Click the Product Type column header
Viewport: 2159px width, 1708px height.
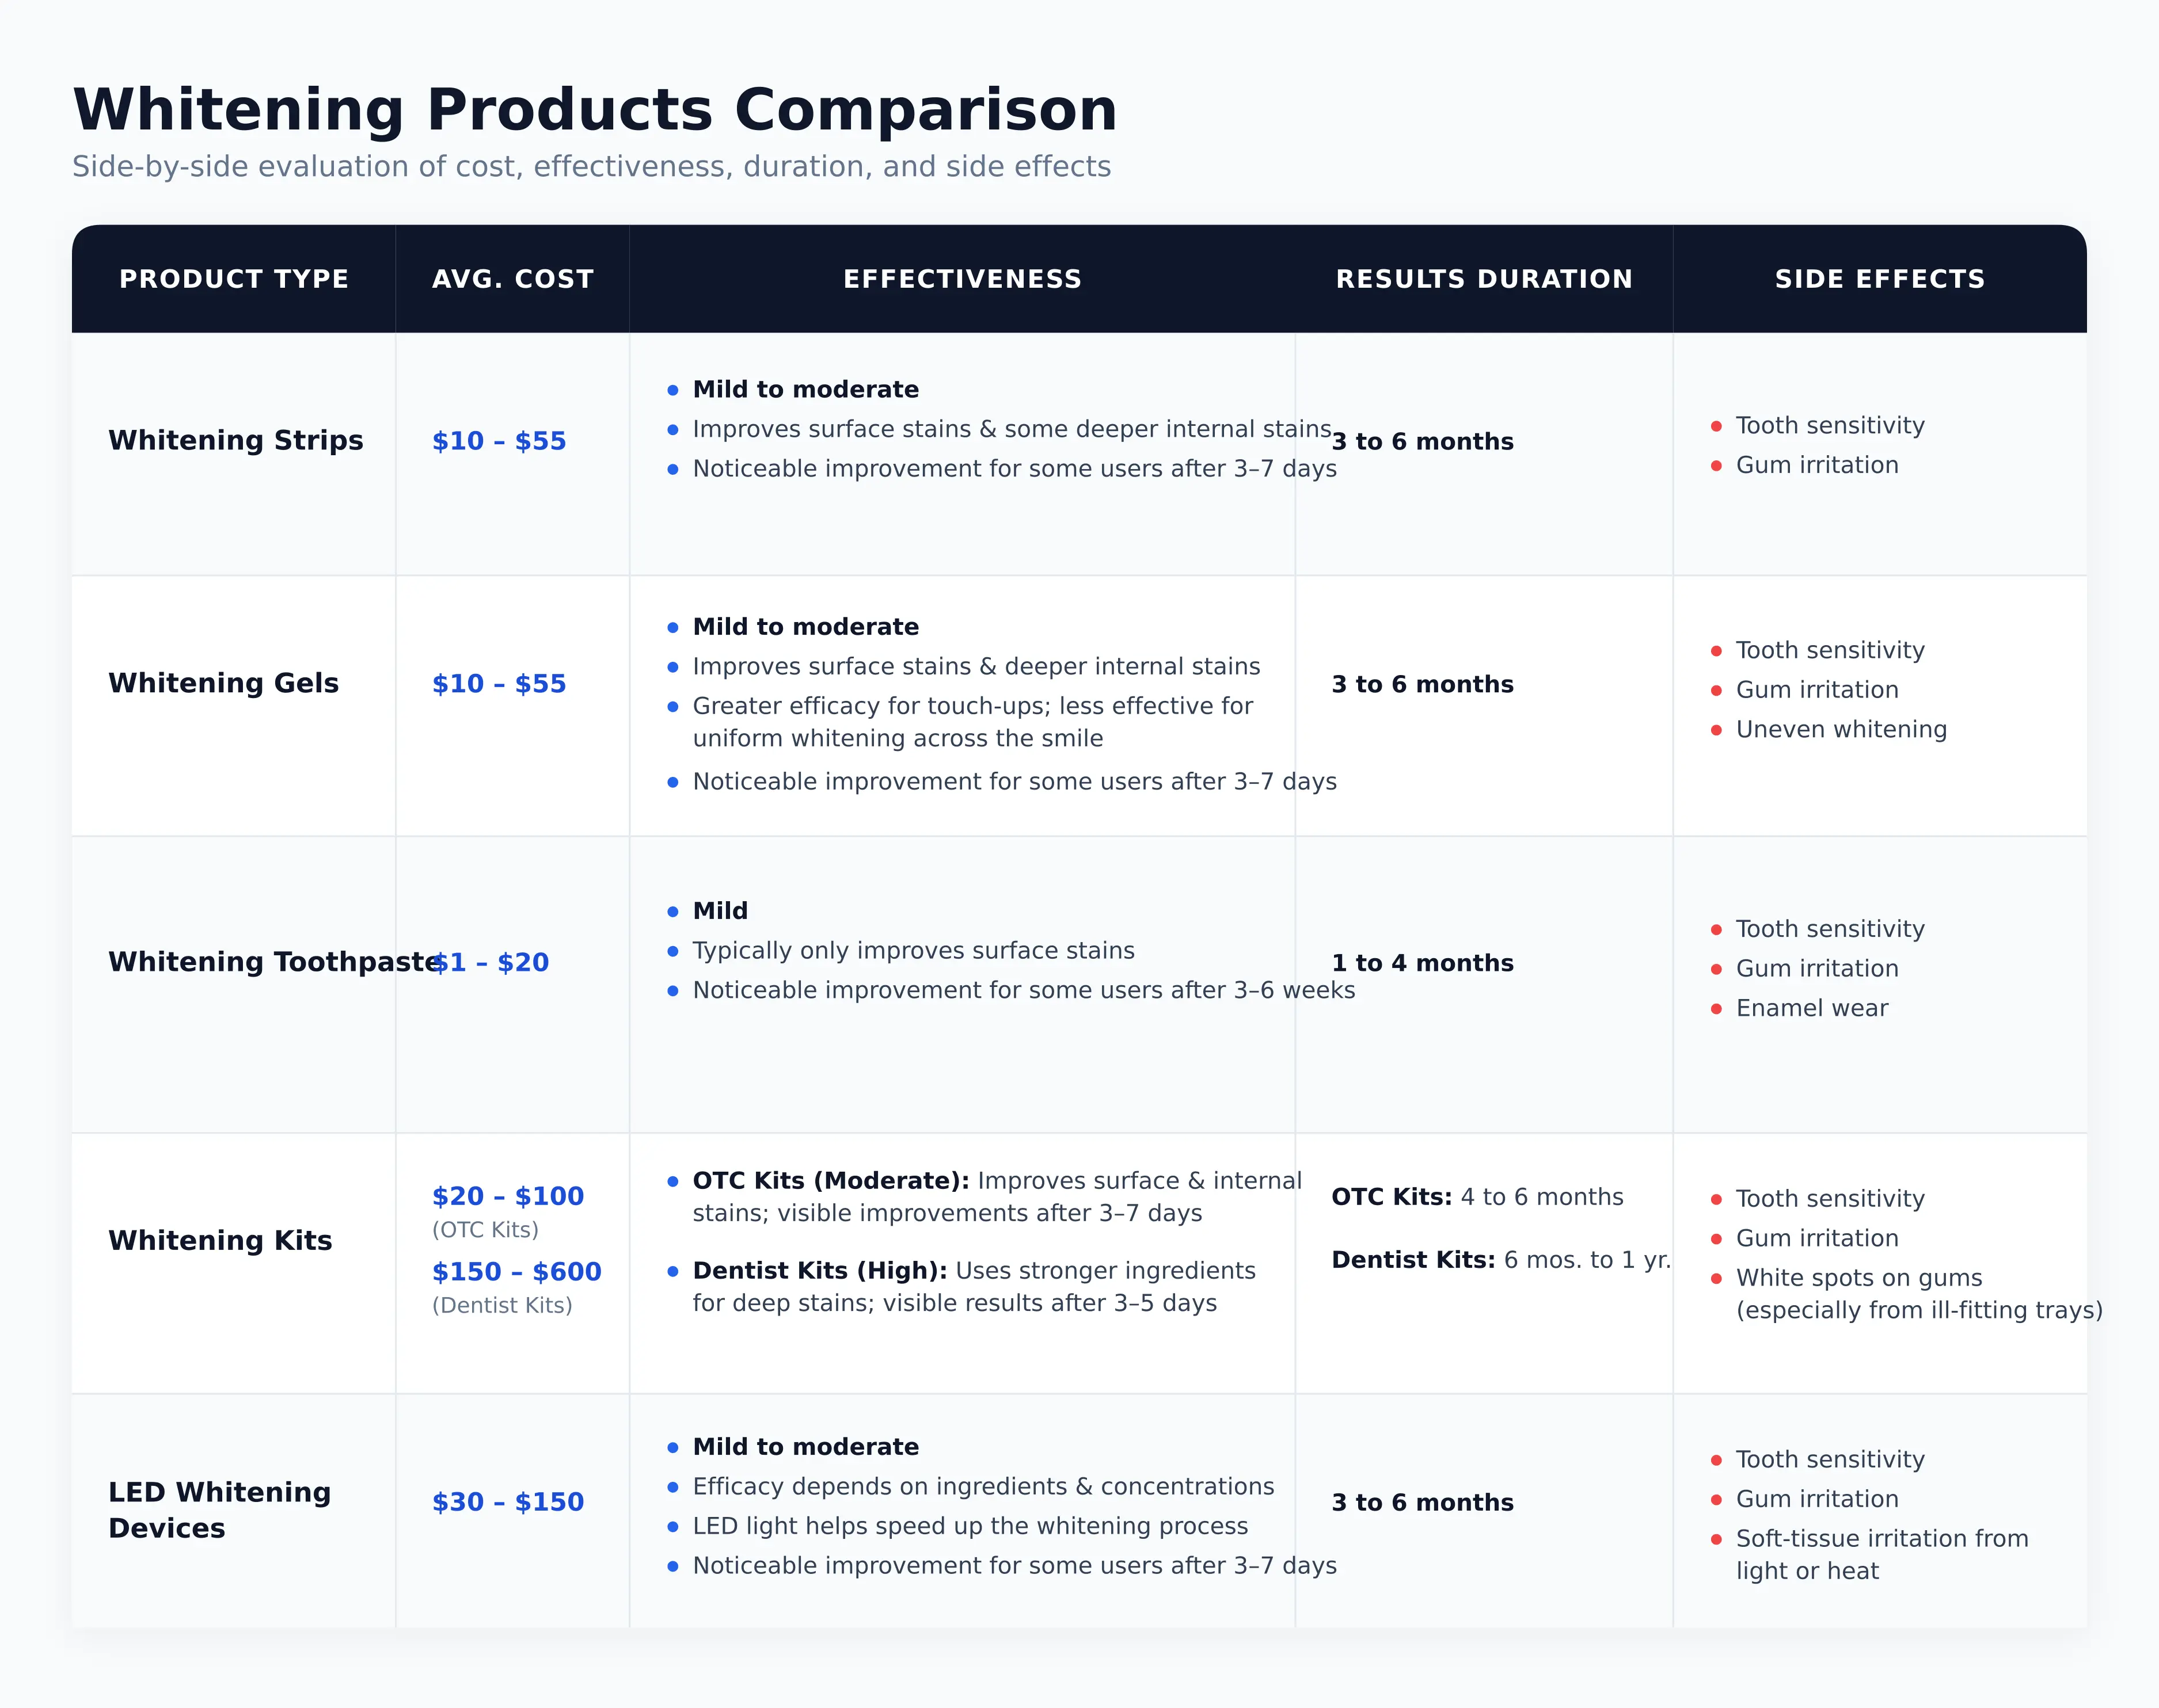234,279
